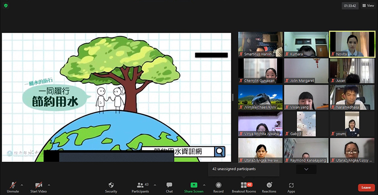Click the Unmute microphone icon
The width and height of the screenshot is (378, 195).
click(x=12, y=185)
